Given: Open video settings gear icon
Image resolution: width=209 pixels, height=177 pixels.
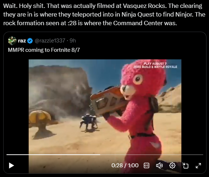Looking at the screenshot, I should point(172,165).
